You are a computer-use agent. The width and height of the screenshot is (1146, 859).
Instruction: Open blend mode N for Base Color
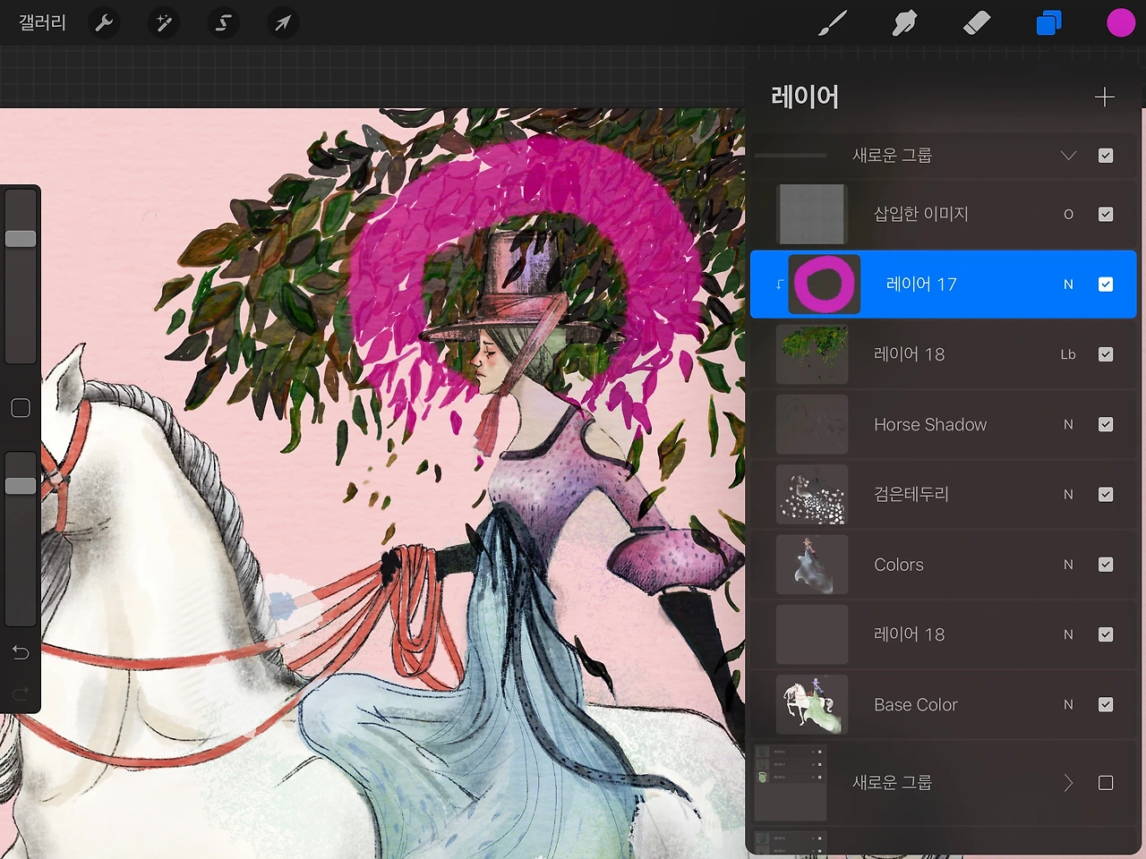coord(1068,705)
